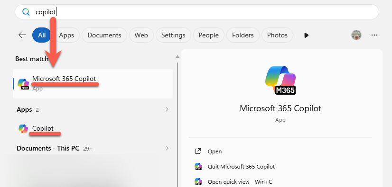The image size is (392, 187).
Task: Click the Documents - This PC heading
Action: (48, 148)
